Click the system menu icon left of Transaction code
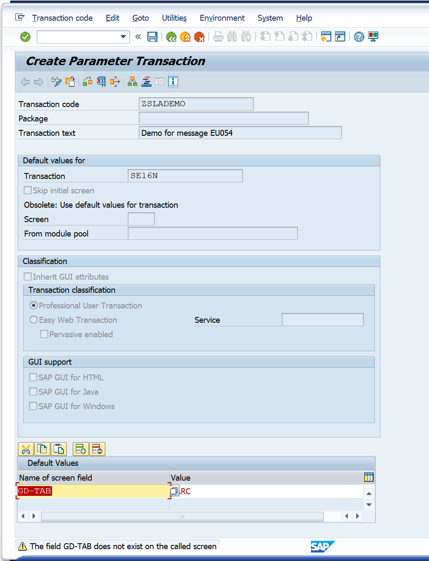 point(19,17)
